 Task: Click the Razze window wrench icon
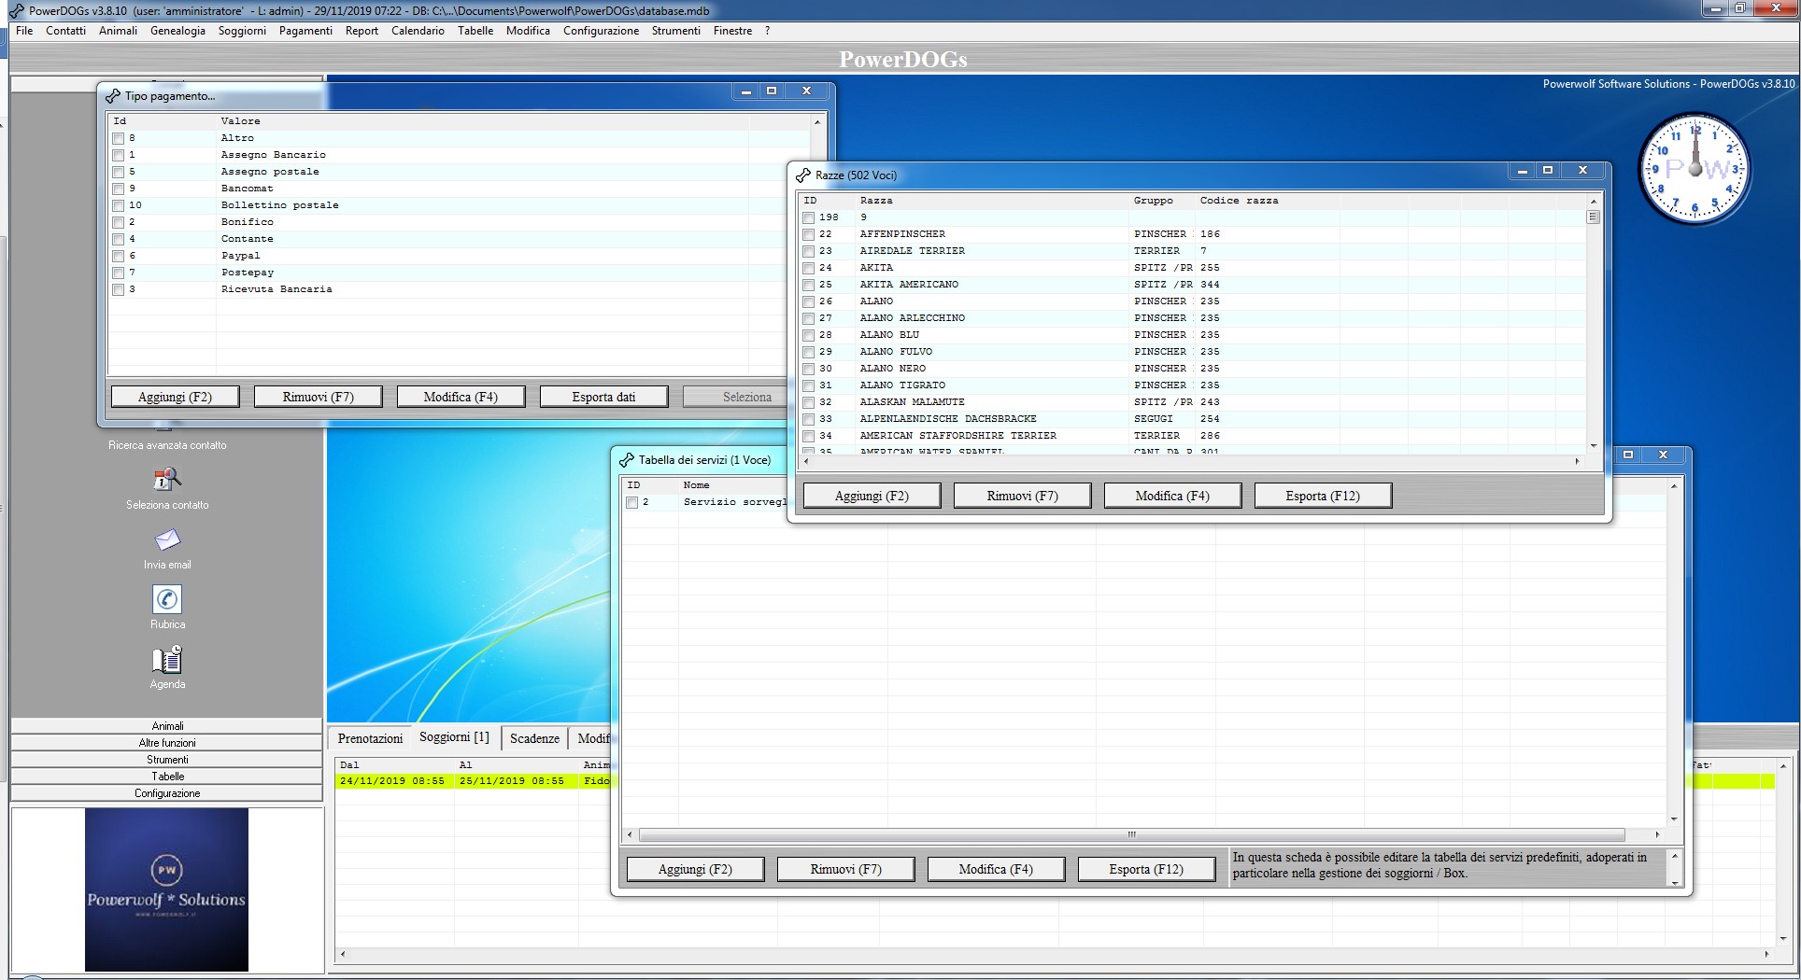(x=802, y=175)
